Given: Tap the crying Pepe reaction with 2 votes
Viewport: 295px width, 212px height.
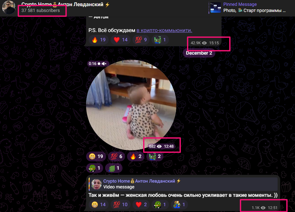Looking at the screenshot, I should (x=155, y=156).
